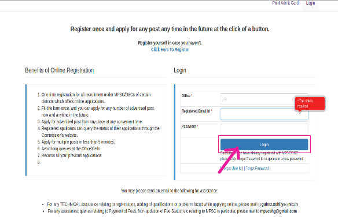Click the Login section heading
The image size is (338, 223).
[x=180, y=70]
